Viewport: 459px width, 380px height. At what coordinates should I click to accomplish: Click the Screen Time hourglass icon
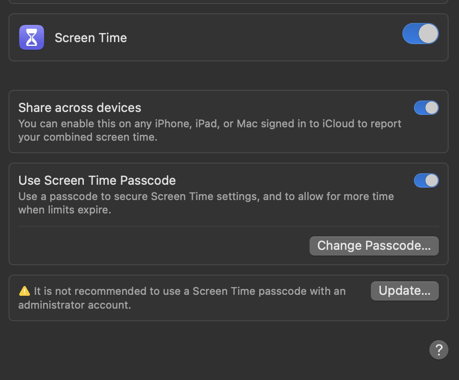(32, 37)
